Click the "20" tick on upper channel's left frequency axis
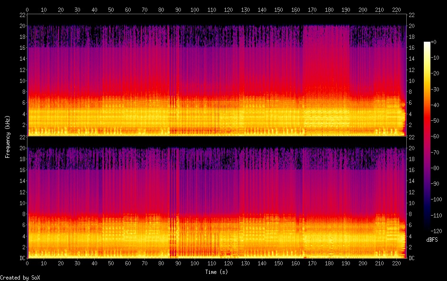 point(23,26)
